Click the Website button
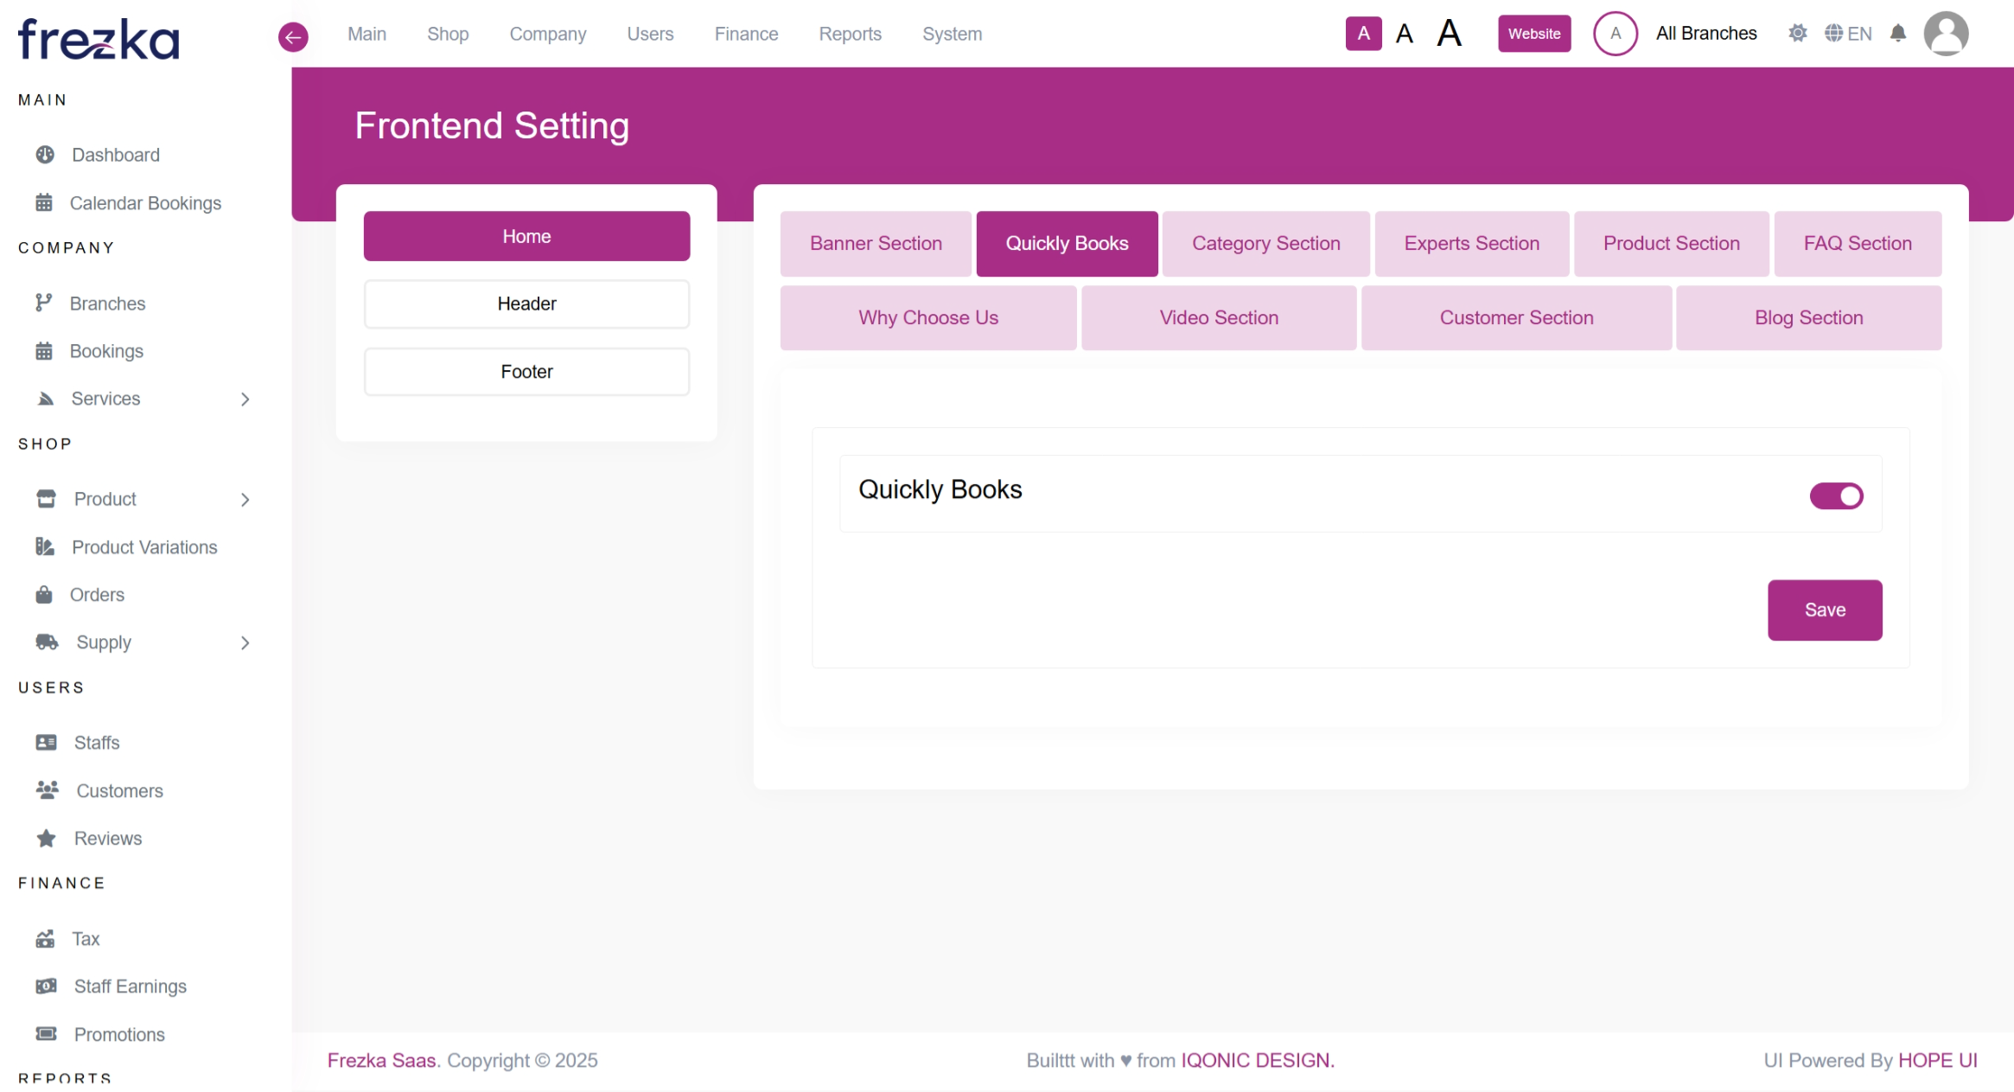The image size is (2014, 1092). tap(1533, 34)
